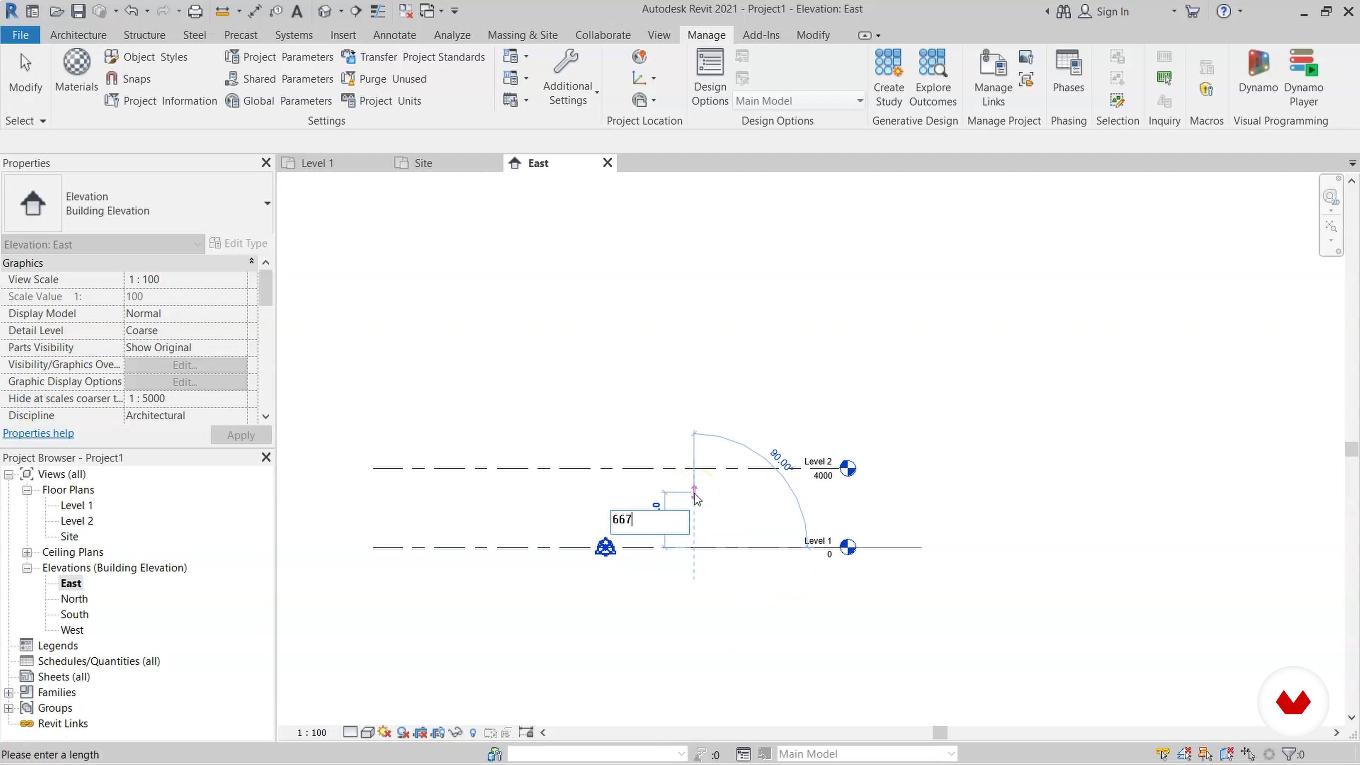
Task: Open the Architecture ribbon tab
Action: [78, 35]
